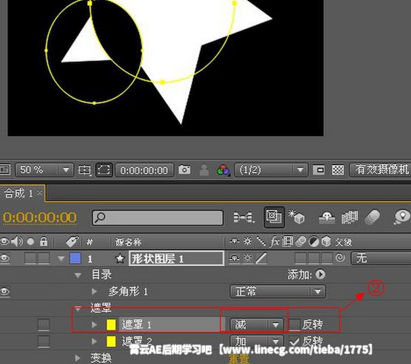Toggle shy switch for 形状图层 1
This screenshot has width=411, height=364.
234,258
